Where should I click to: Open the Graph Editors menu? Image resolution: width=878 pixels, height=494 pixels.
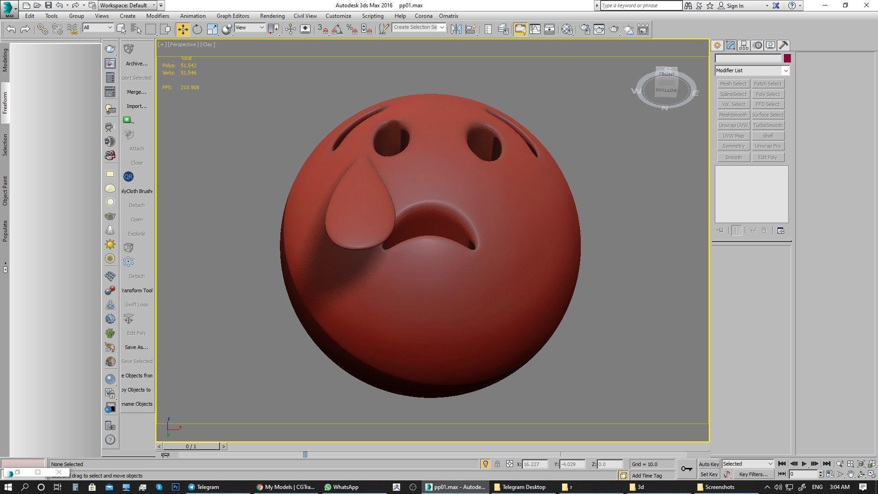pyautogui.click(x=233, y=16)
